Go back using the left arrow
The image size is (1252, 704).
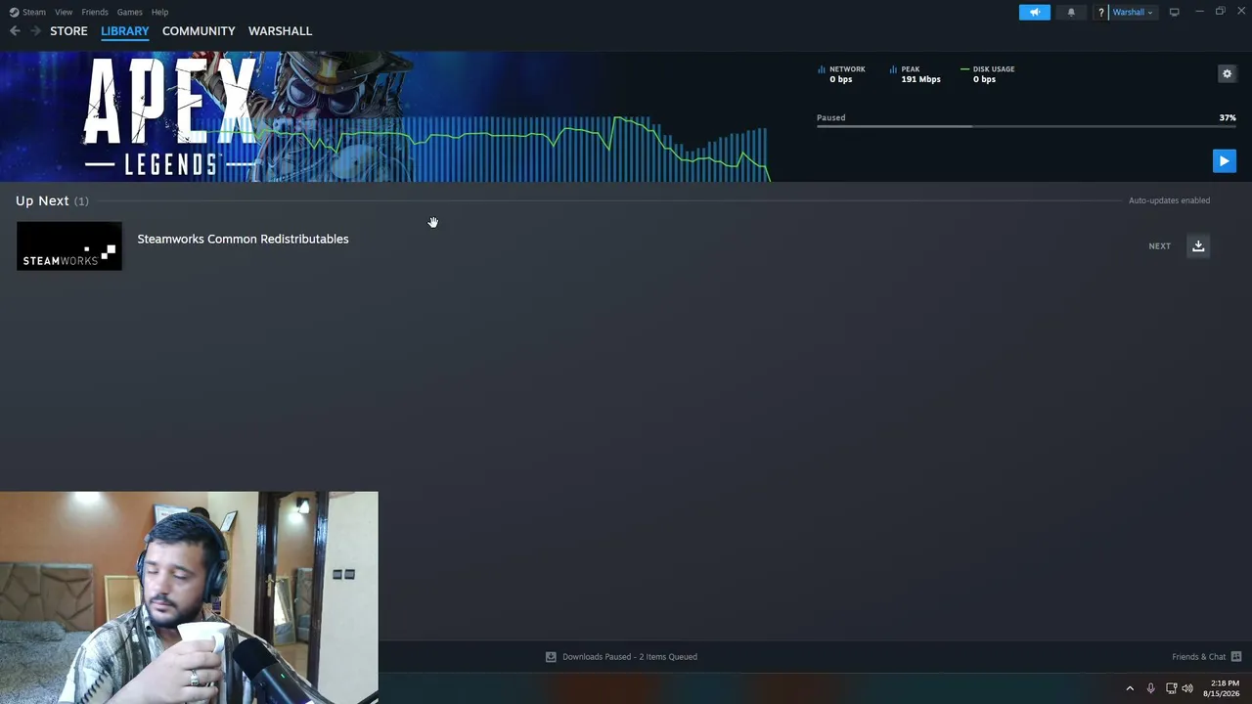point(15,31)
